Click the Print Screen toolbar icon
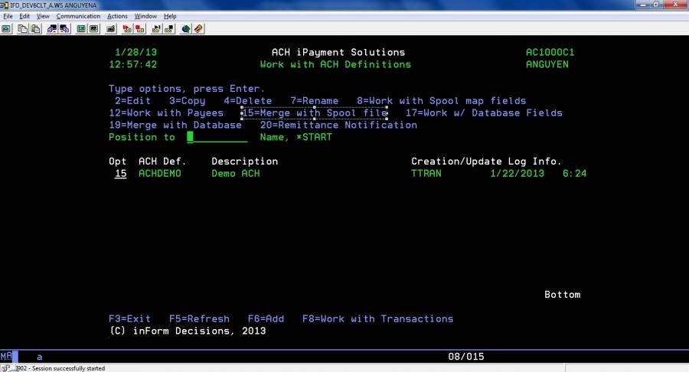The height and width of the screenshot is (372, 689). 6,29
